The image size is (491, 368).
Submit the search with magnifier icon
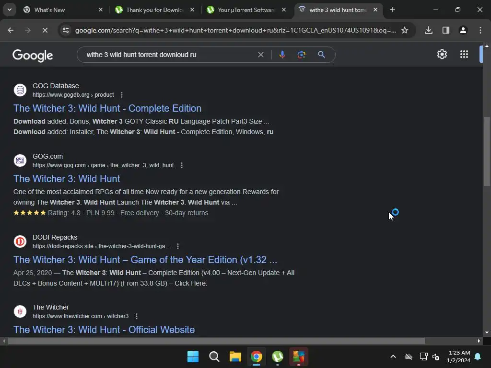point(321,55)
